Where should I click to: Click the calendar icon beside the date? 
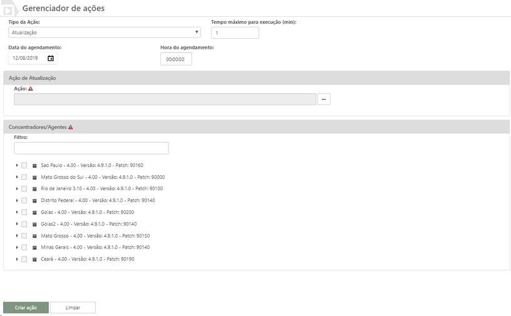[x=51, y=58]
